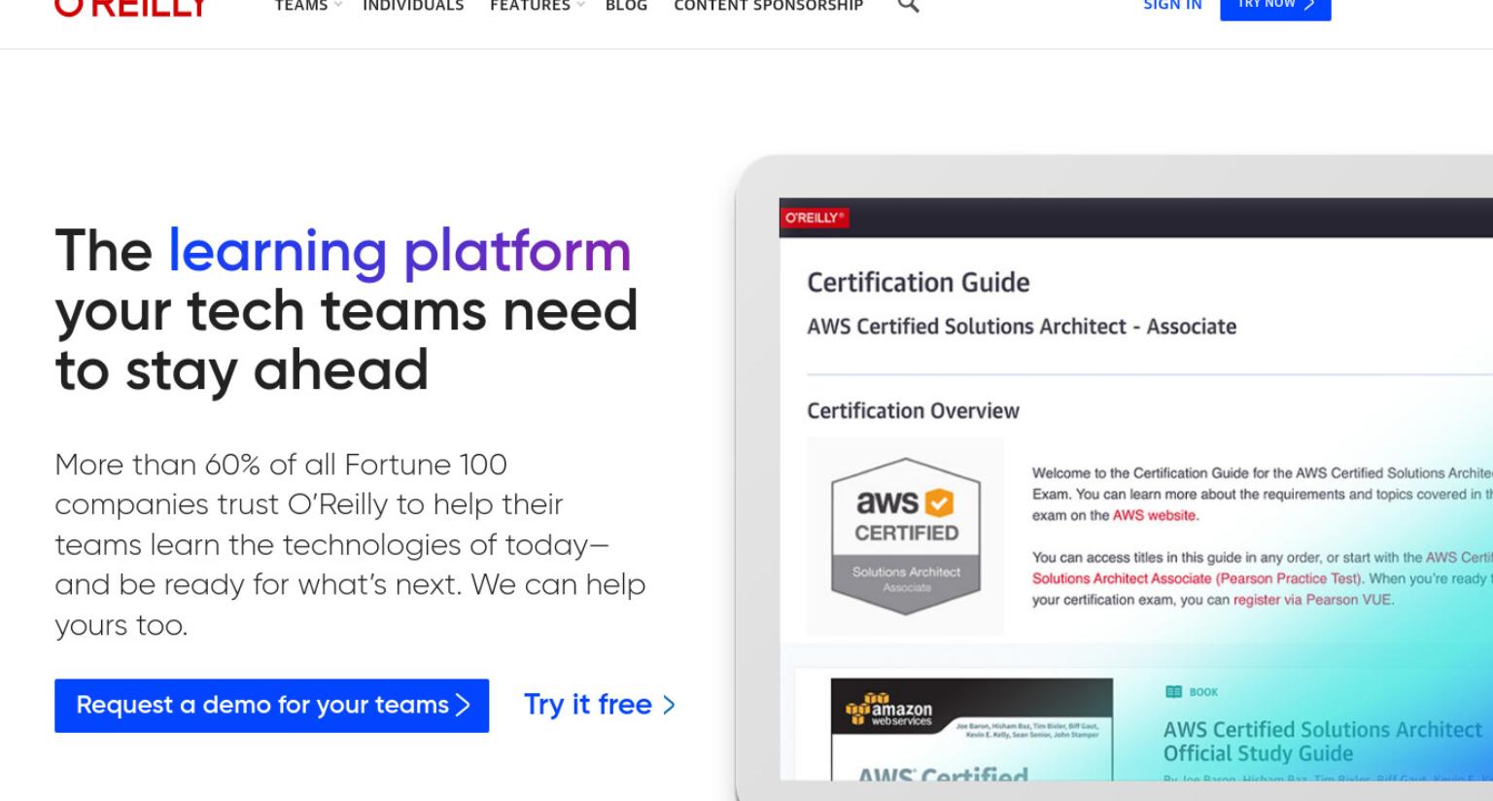Open AWS Certified Solutions Architect Official Study Guide
The height and width of the screenshot is (801, 1493).
coord(1323,742)
